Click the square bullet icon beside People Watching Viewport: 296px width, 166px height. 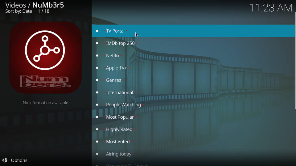[97, 105]
